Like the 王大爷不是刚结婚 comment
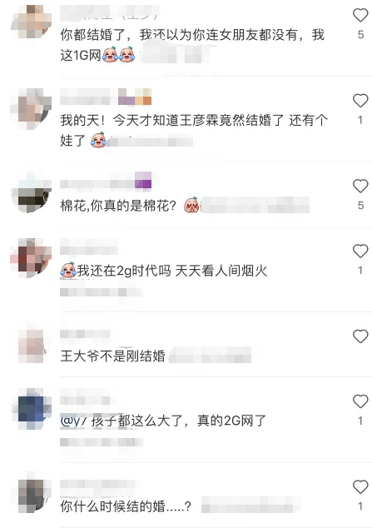This screenshot has width=372, height=528. click(360, 336)
